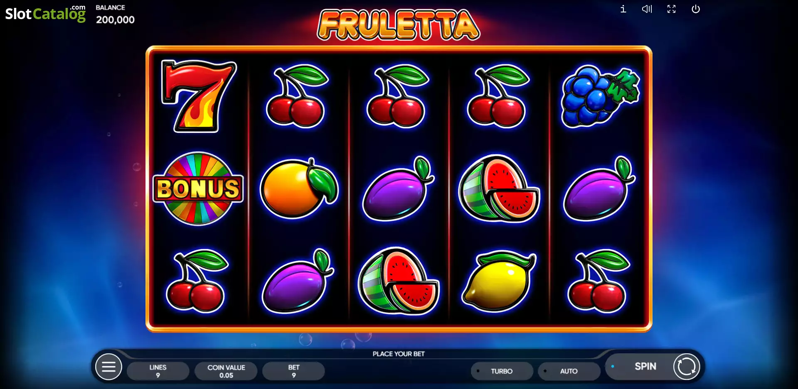Click the orange fruit symbol
Screen dimensions: 798x389
coord(299,188)
